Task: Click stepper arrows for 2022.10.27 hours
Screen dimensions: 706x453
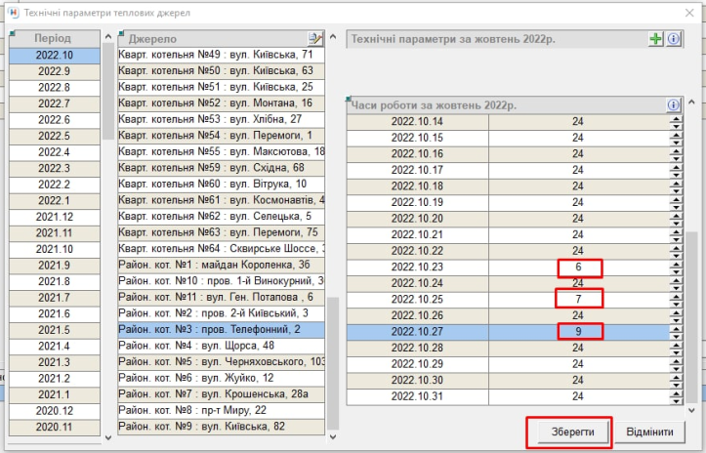Action: [674, 332]
